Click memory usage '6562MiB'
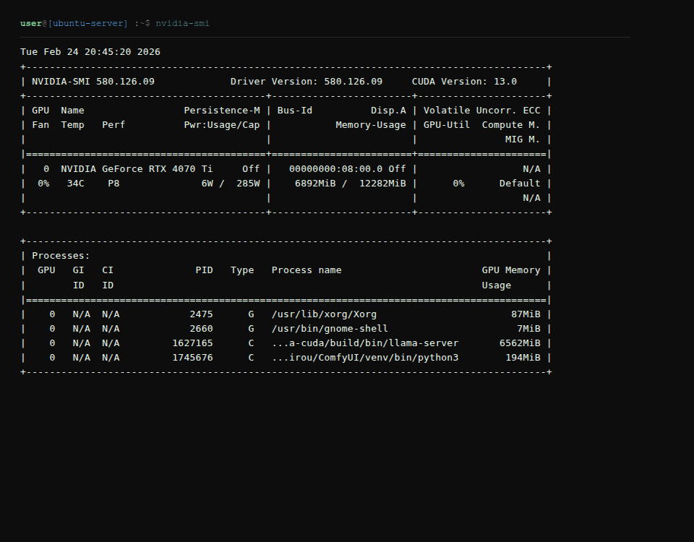The image size is (694, 542). point(520,343)
